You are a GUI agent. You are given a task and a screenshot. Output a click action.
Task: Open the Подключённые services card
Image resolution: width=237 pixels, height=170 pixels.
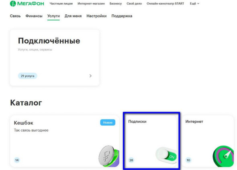(x=55, y=58)
